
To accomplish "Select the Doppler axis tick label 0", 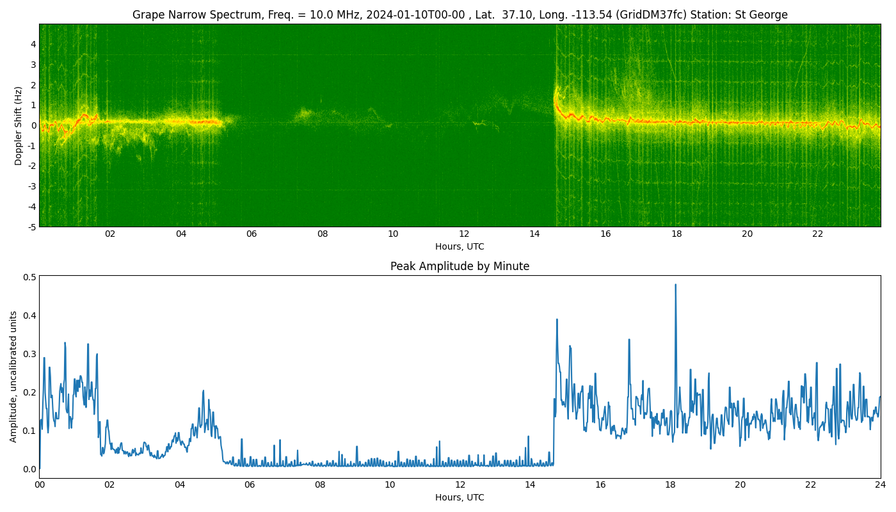I will (32, 125).
